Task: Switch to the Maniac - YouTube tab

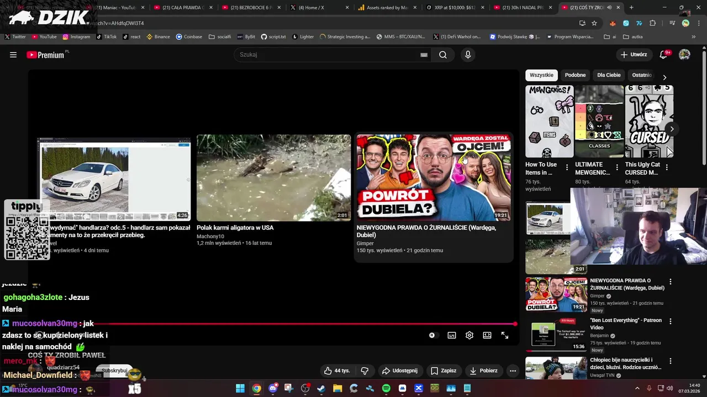Action: point(116,8)
